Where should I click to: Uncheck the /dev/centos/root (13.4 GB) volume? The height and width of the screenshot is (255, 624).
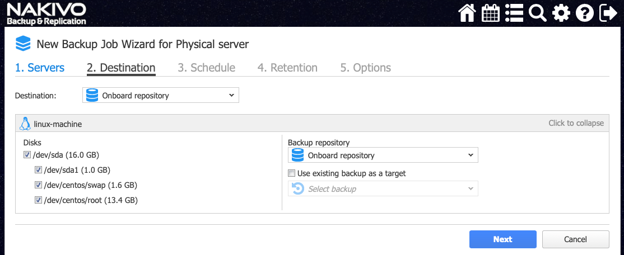click(x=38, y=200)
